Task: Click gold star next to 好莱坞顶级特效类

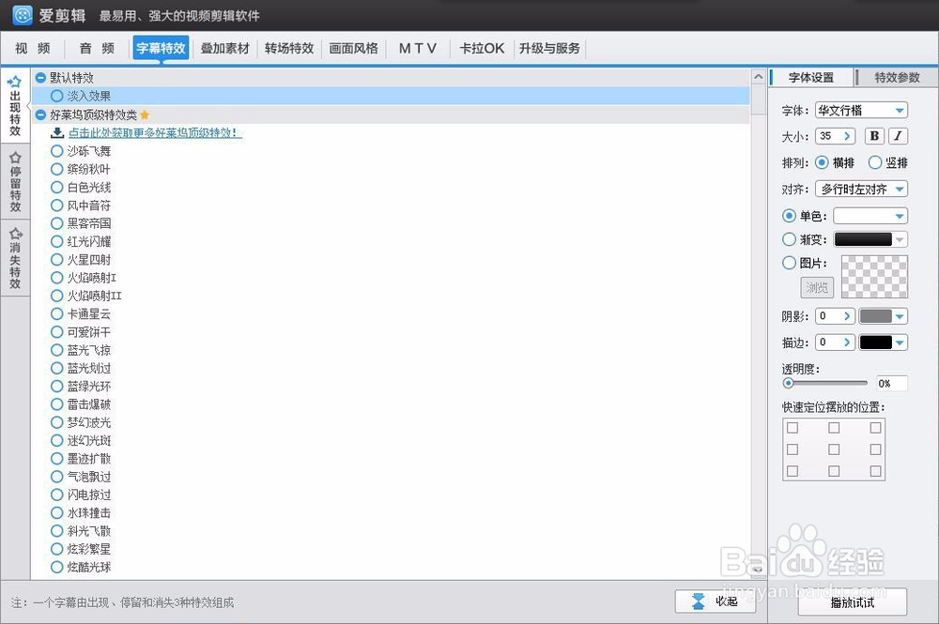Action: tap(145, 114)
